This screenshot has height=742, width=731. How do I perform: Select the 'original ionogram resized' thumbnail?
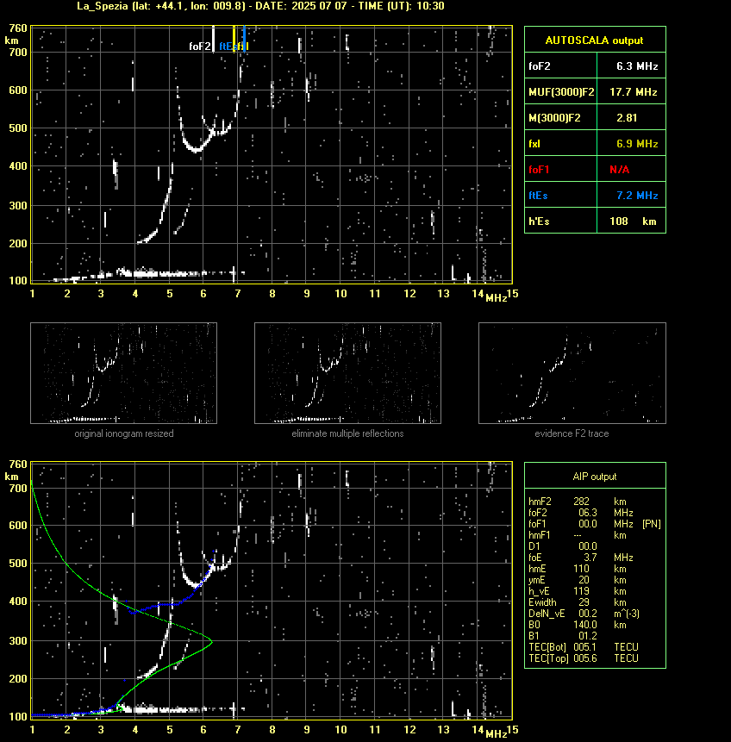pyautogui.click(x=123, y=373)
